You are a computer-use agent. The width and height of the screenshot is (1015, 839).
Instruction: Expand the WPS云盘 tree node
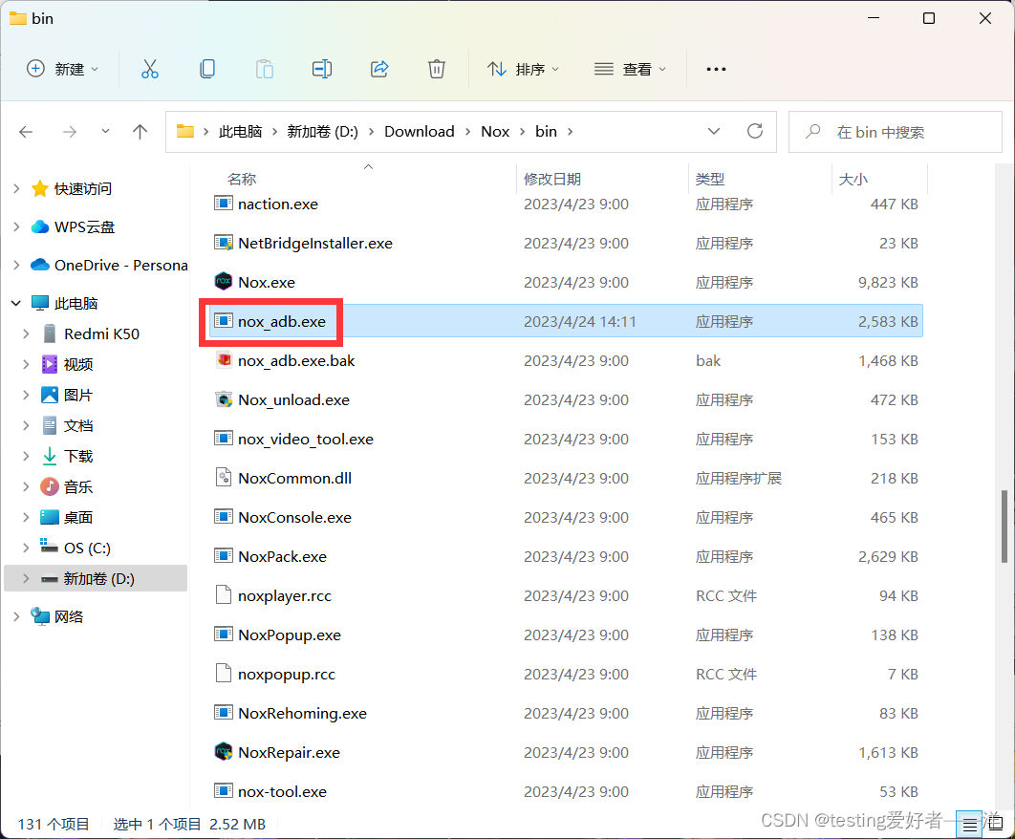pyautogui.click(x=16, y=226)
